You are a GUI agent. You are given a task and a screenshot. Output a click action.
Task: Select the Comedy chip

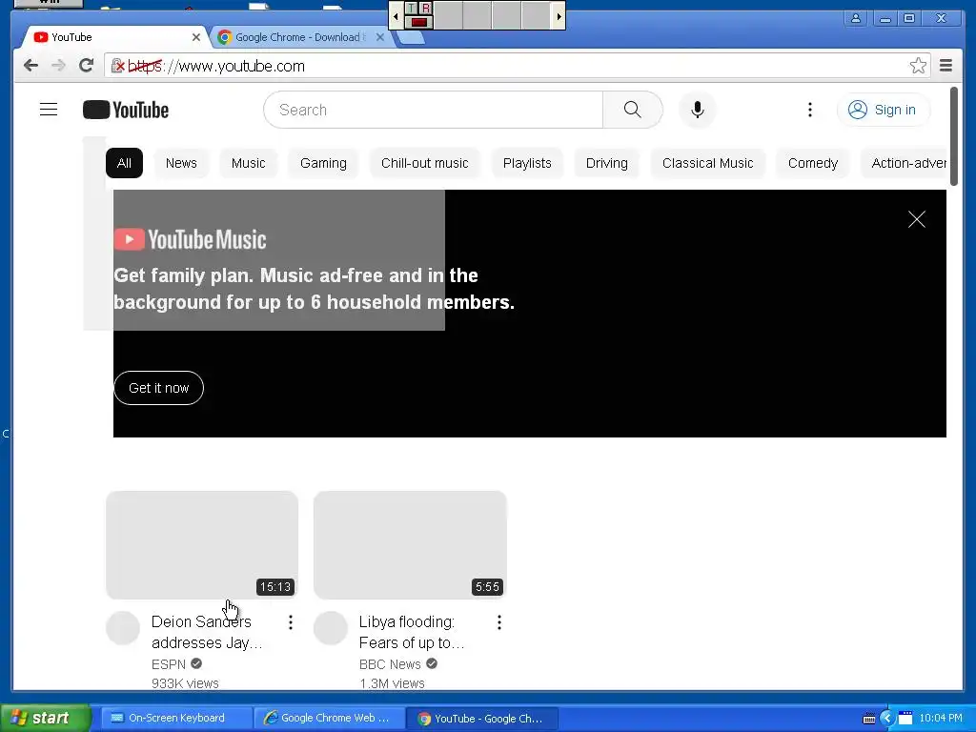click(813, 163)
